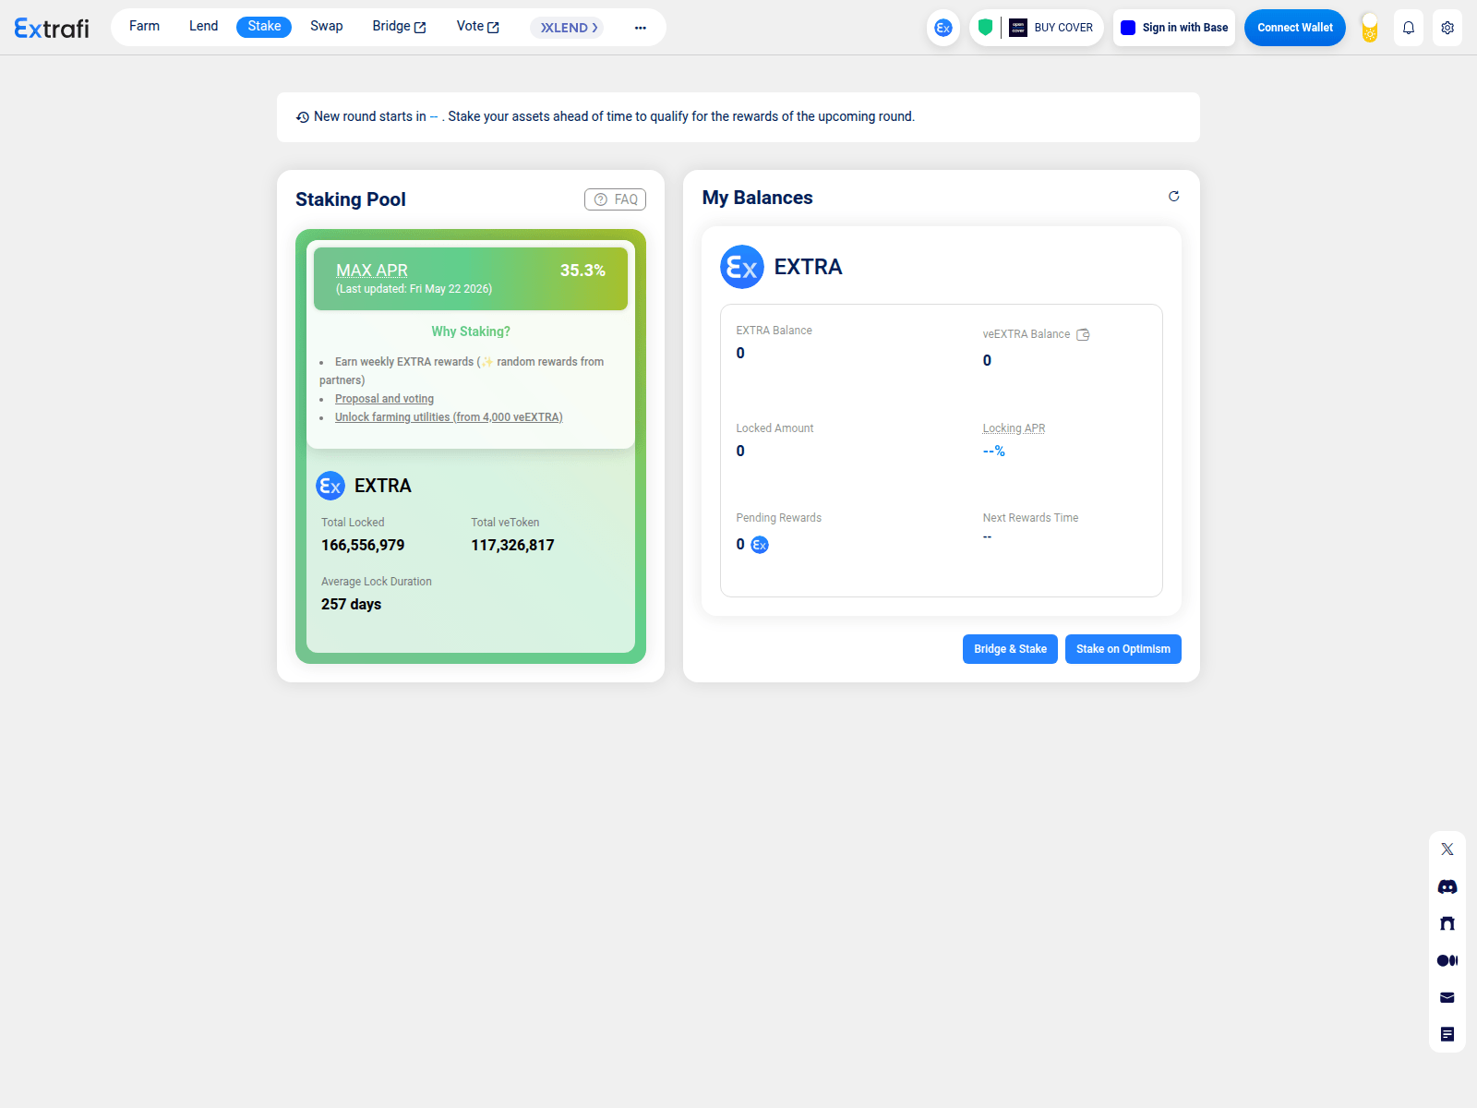Click the Locked Amount label
Screen dimensions: 1477x1108
pyautogui.click(x=775, y=428)
